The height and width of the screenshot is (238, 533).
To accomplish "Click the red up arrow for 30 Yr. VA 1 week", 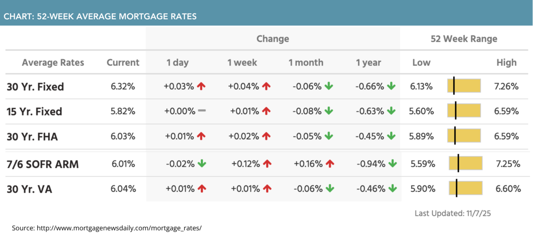I will coord(267,189).
